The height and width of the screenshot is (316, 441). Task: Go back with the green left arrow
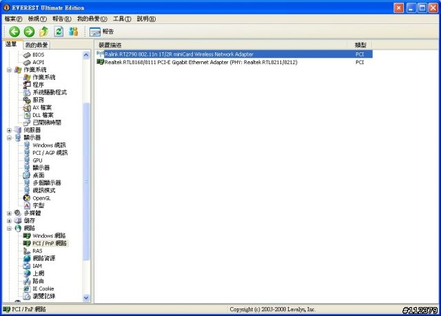point(14,32)
